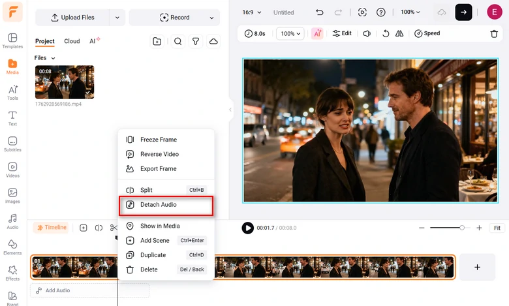Open the Media sidebar panel
Image resolution: width=509 pixels, height=306 pixels.
tap(12, 67)
